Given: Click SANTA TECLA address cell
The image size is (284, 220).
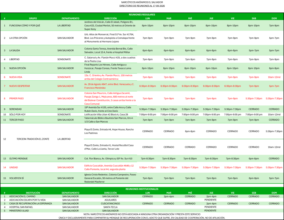Looking at the screenshot, I should tap(110, 207).
